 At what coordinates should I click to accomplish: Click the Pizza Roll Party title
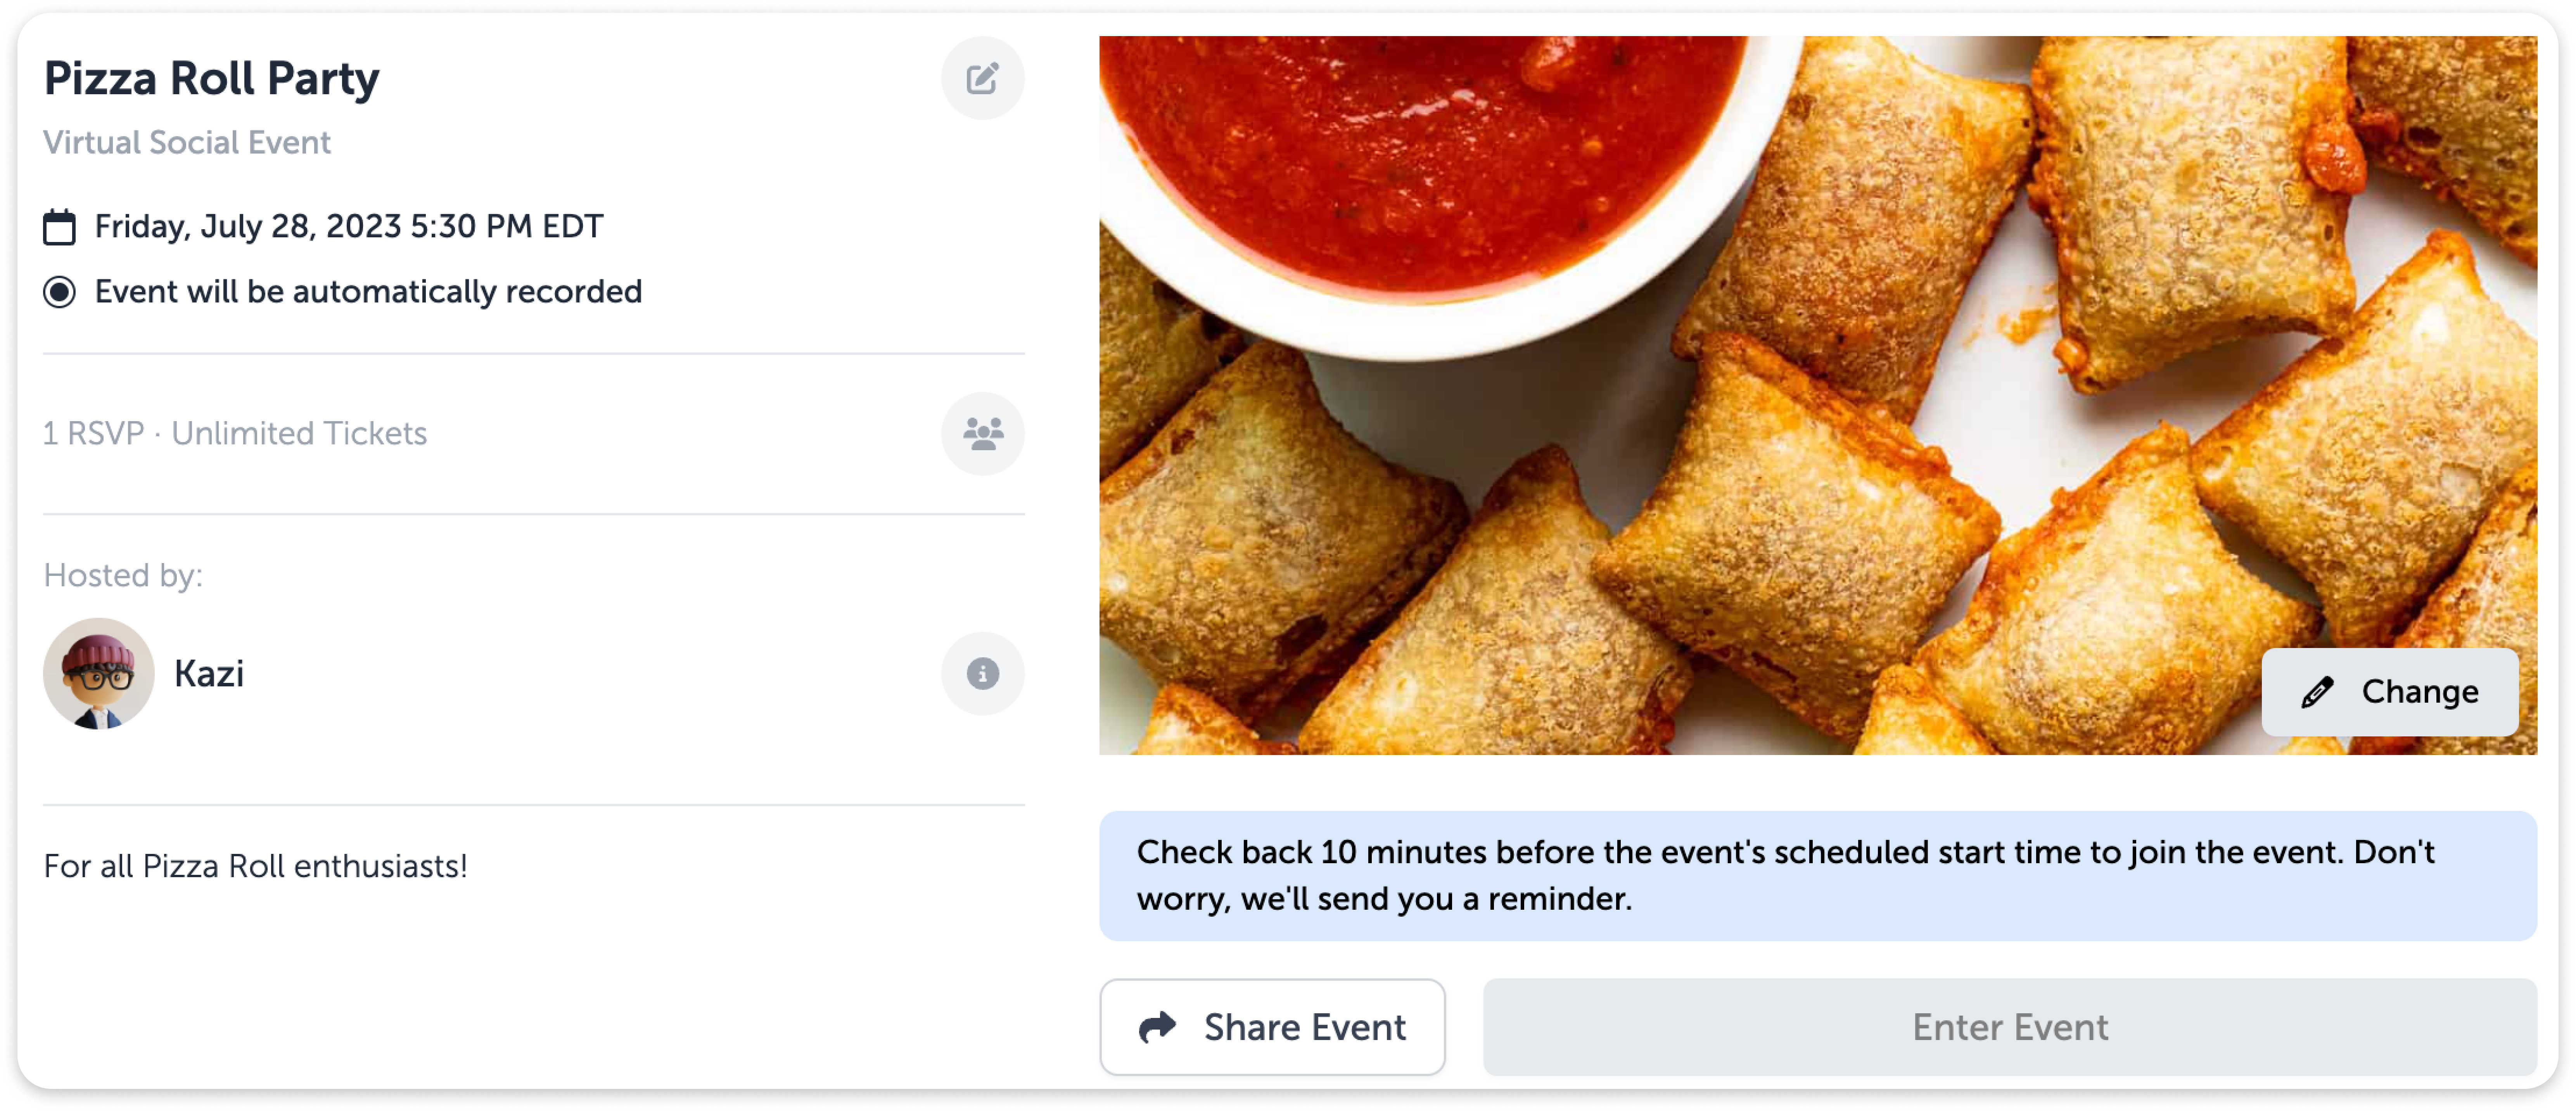(x=211, y=78)
